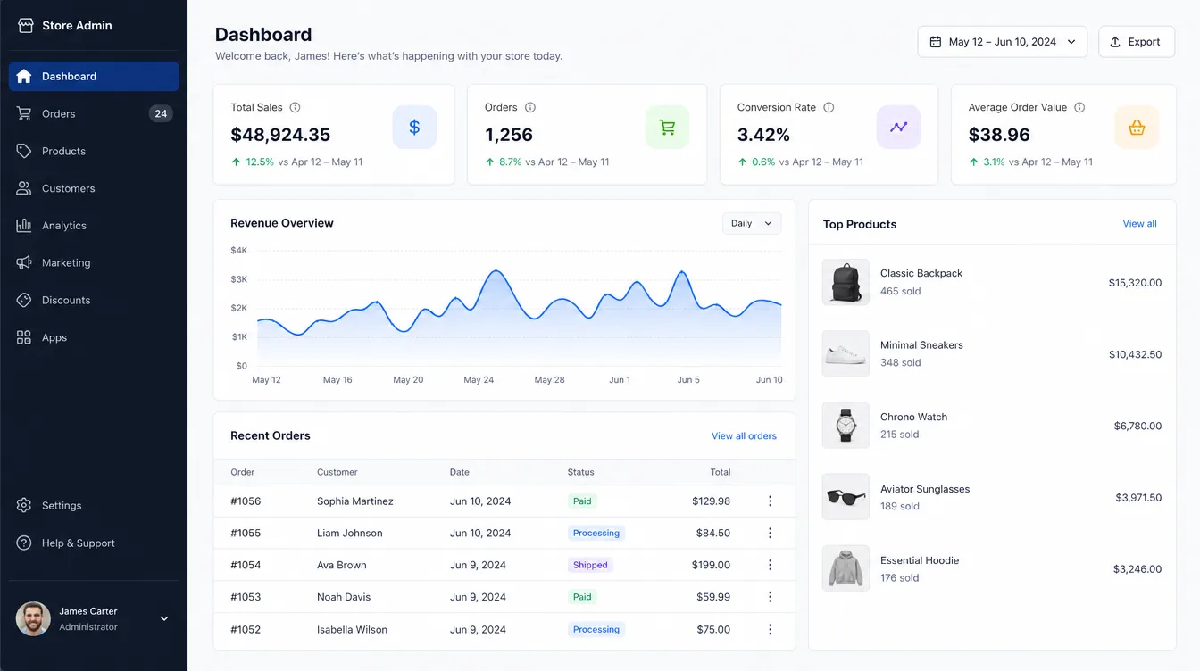
Task: Click the 24 badge beside Orders
Action: [161, 113]
